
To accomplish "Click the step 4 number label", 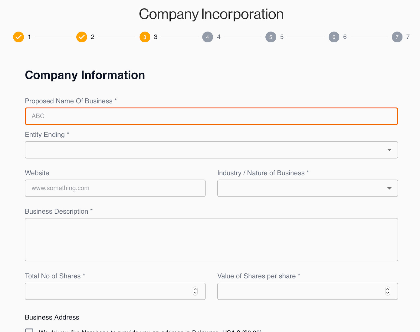I will [219, 37].
